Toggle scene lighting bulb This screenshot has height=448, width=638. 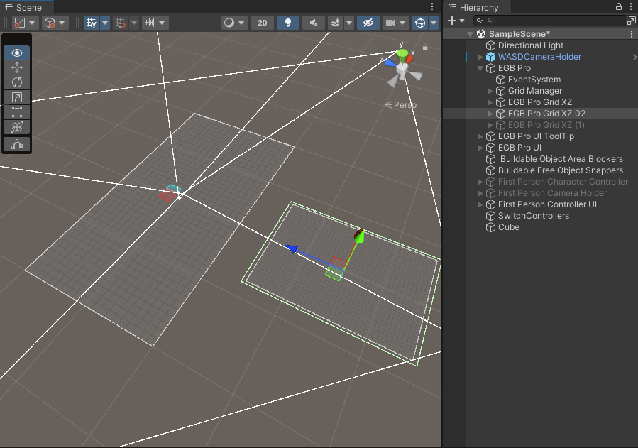point(288,23)
